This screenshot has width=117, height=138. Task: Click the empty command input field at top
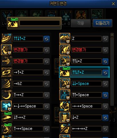coord(40,23)
